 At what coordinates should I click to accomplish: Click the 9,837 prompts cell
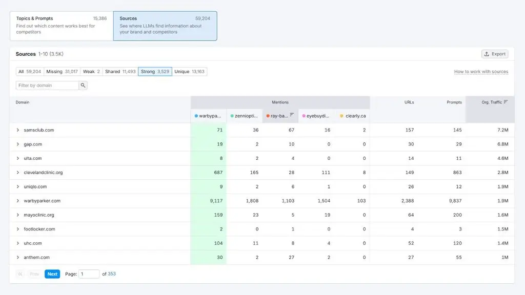point(455,201)
